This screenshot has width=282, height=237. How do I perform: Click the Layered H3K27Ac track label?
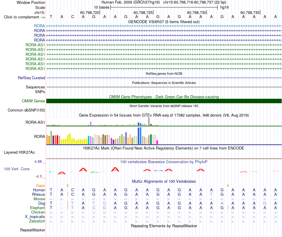click(x=19, y=152)
